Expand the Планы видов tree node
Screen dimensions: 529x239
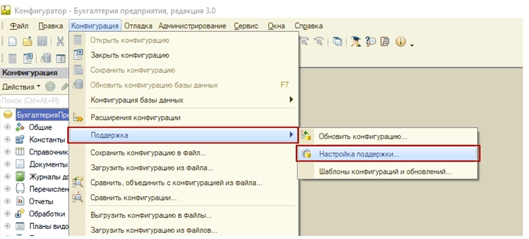pos(7,226)
